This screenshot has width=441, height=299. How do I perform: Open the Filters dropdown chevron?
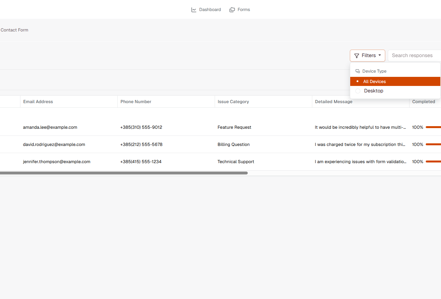(x=380, y=55)
